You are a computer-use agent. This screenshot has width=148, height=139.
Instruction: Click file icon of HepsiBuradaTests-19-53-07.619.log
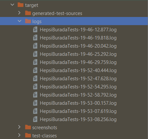[x=35, y=111]
